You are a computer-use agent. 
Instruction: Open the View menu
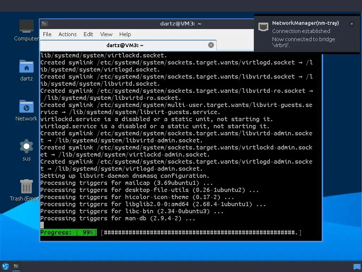(x=106, y=34)
